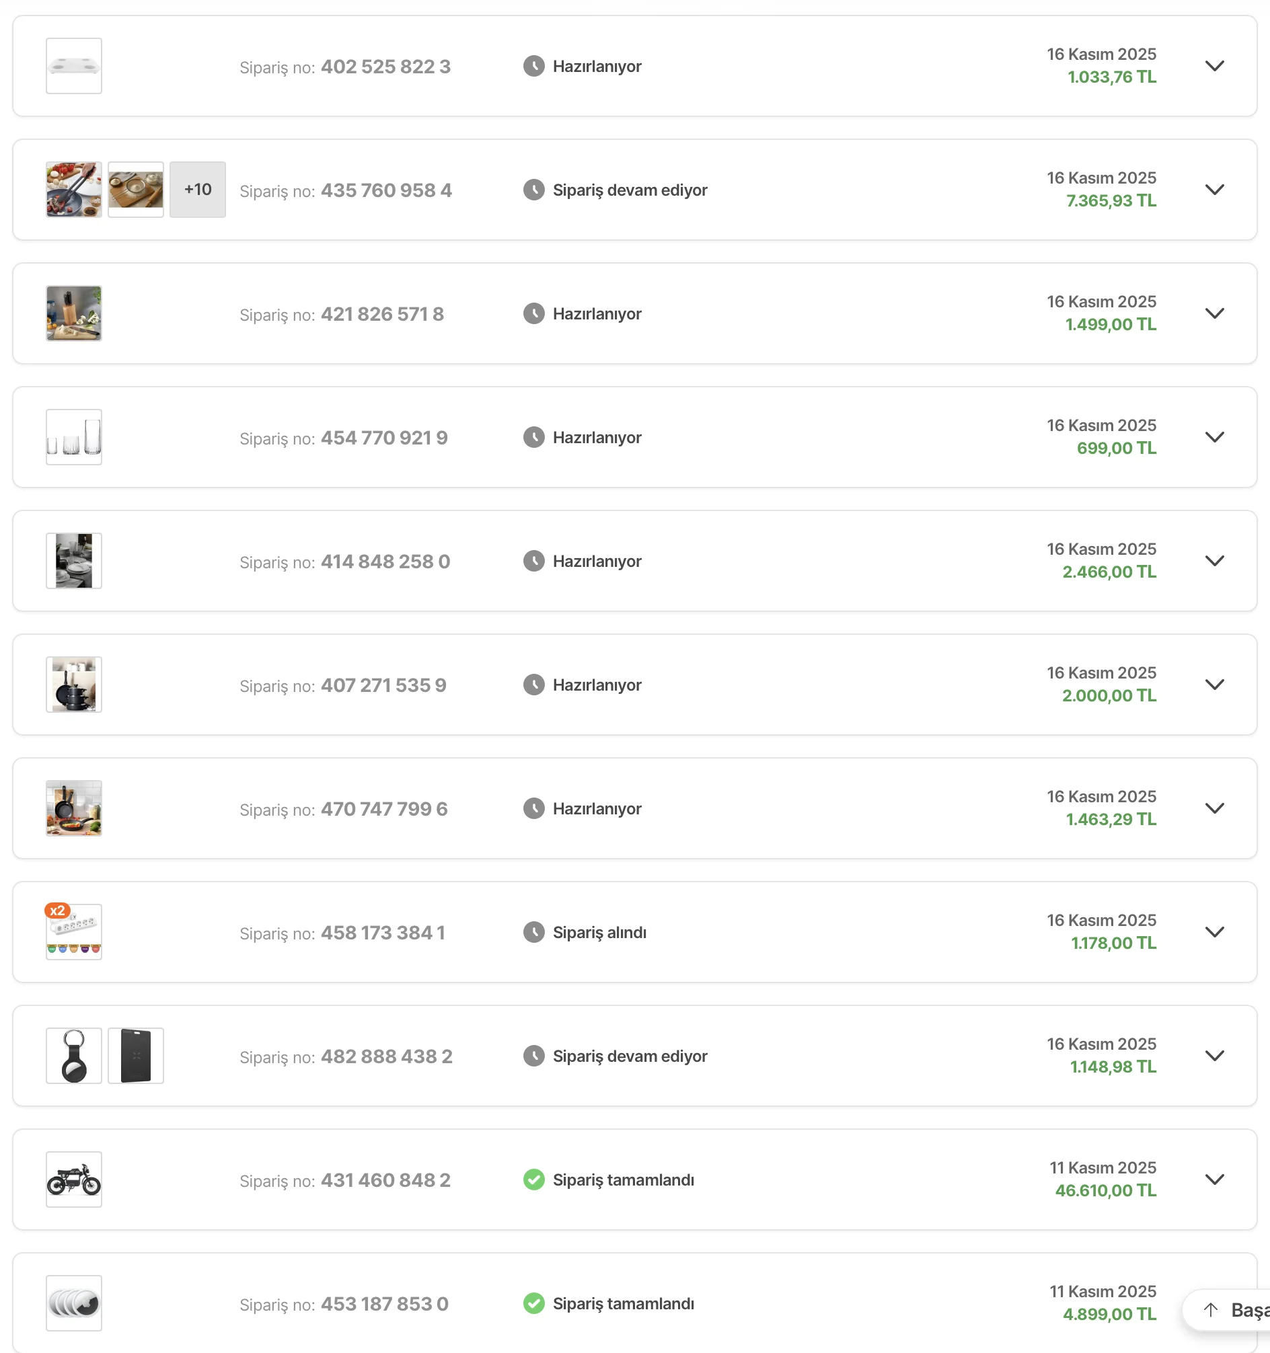Click clock icon beside order 435 760 958 4

(x=534, y=190)
